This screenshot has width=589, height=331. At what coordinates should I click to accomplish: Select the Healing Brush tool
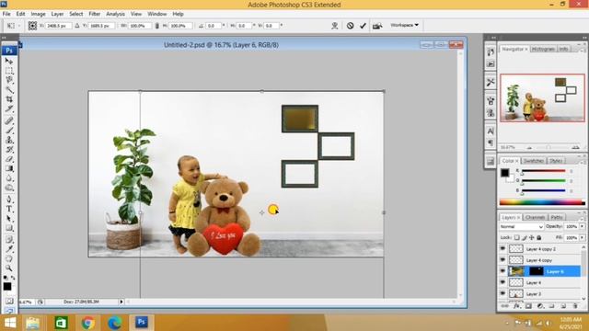9,120
